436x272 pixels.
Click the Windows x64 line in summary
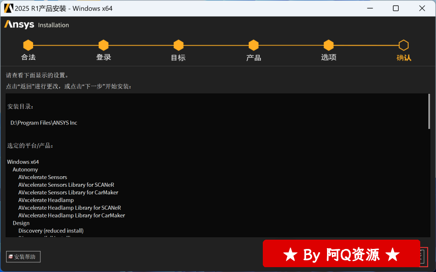click(23, 162)
